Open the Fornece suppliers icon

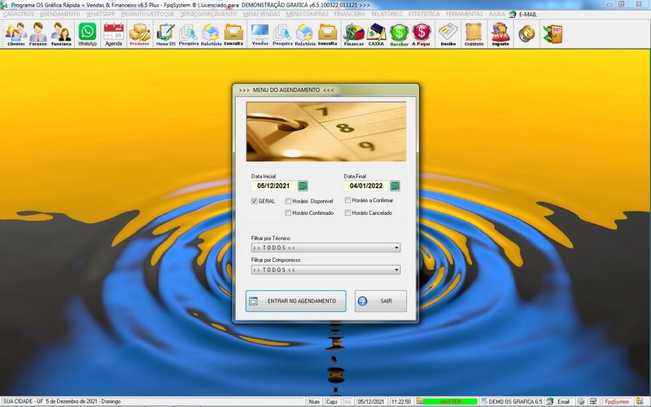point(37,34)
